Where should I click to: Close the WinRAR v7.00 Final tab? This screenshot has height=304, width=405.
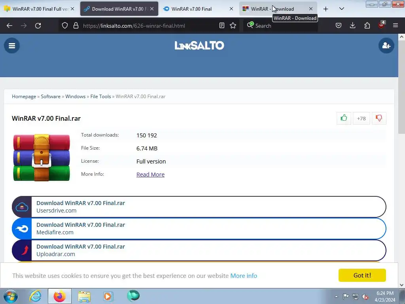point(231,9)
